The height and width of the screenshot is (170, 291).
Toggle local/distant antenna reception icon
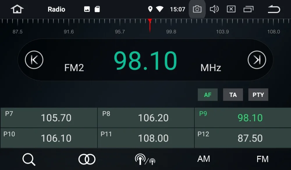pos(145,159)
